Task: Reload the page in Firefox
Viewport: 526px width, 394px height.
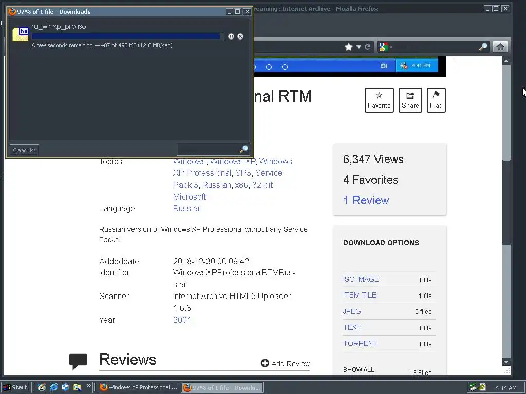Action: (368, 47)
